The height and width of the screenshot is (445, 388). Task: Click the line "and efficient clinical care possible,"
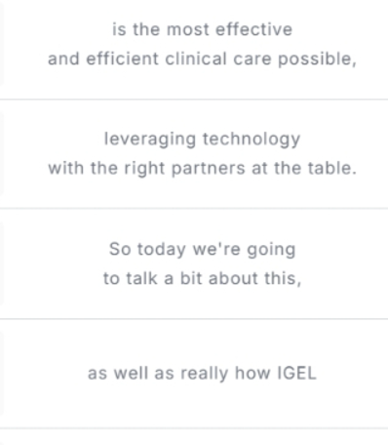[202, 60]
